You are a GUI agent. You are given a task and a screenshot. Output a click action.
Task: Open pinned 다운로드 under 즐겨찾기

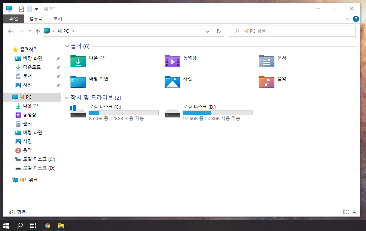[32, 67]
